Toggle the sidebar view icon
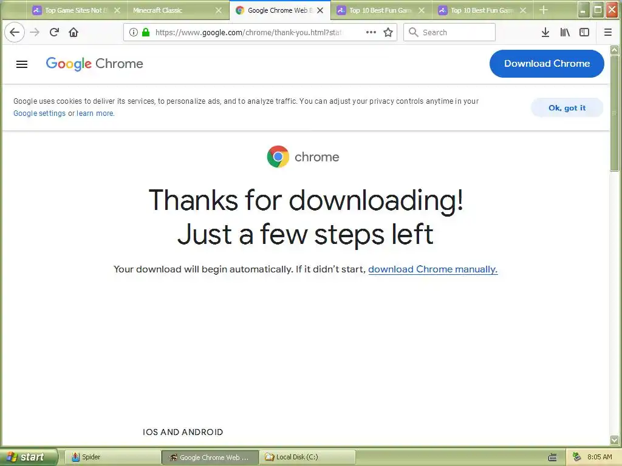622x466 pixels. [584, 32]
